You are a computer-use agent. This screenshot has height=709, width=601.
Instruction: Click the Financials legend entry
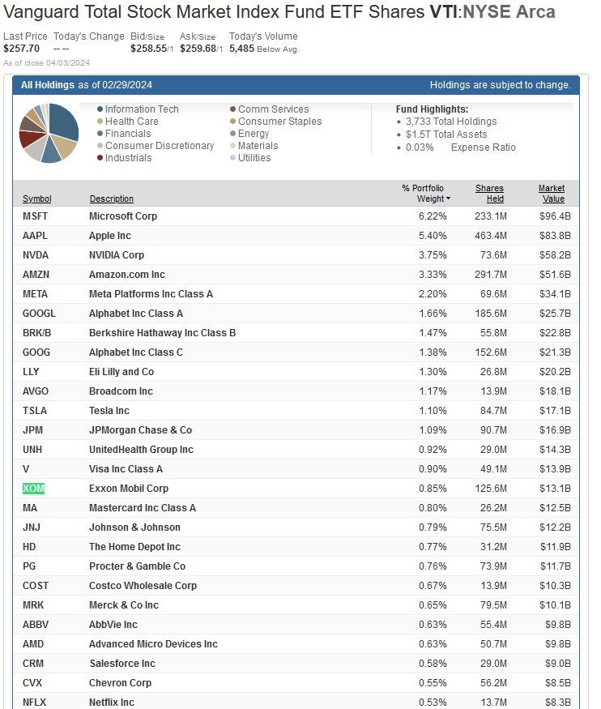coord(124,134)
